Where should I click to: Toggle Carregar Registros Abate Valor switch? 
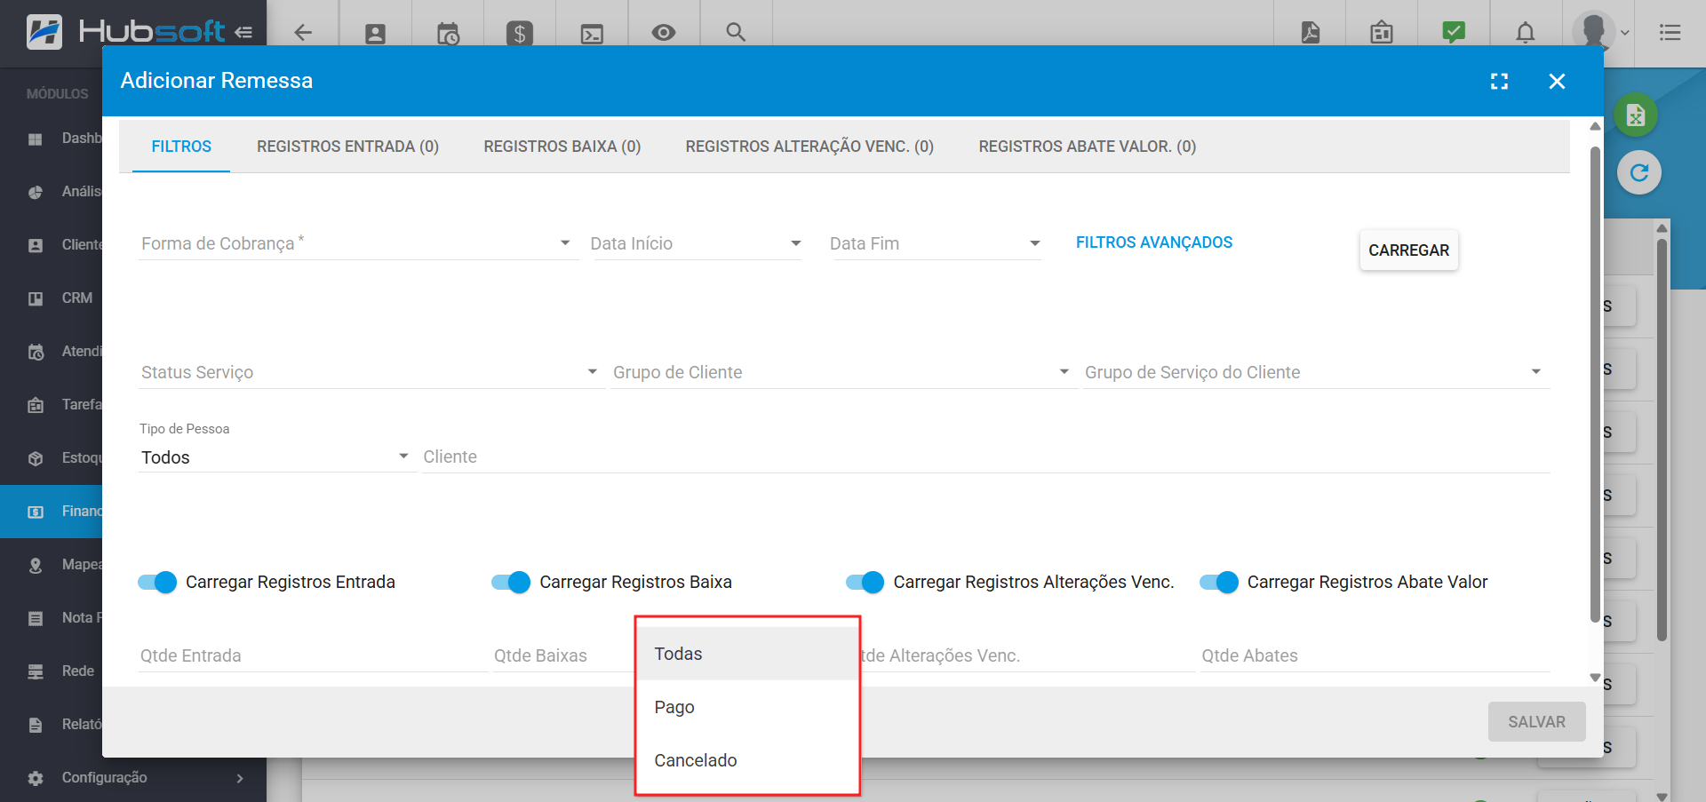[1219, 583]
